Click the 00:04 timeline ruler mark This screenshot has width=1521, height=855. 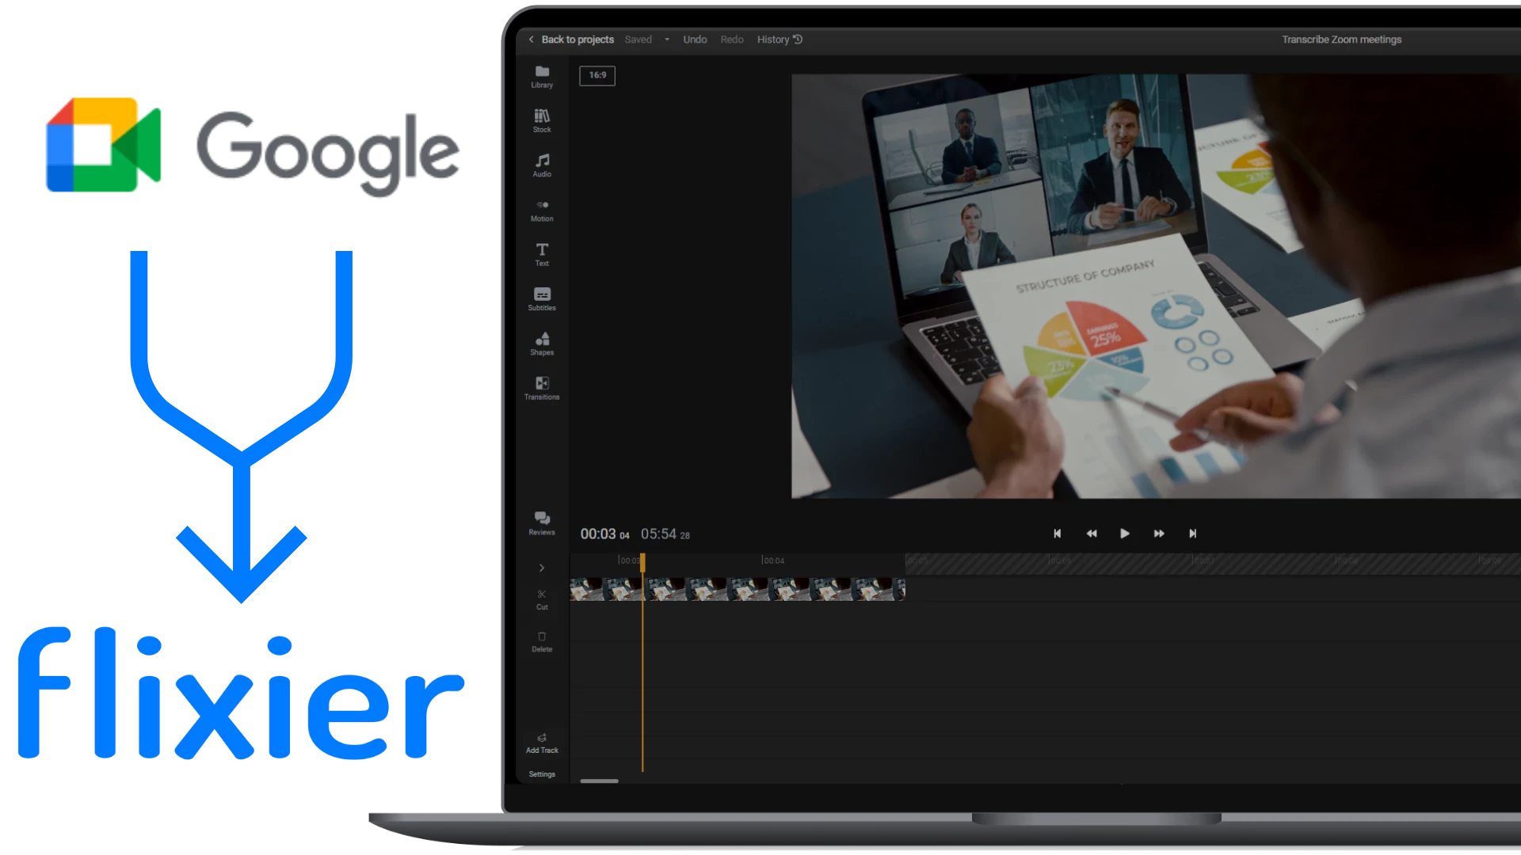(773, 560)
